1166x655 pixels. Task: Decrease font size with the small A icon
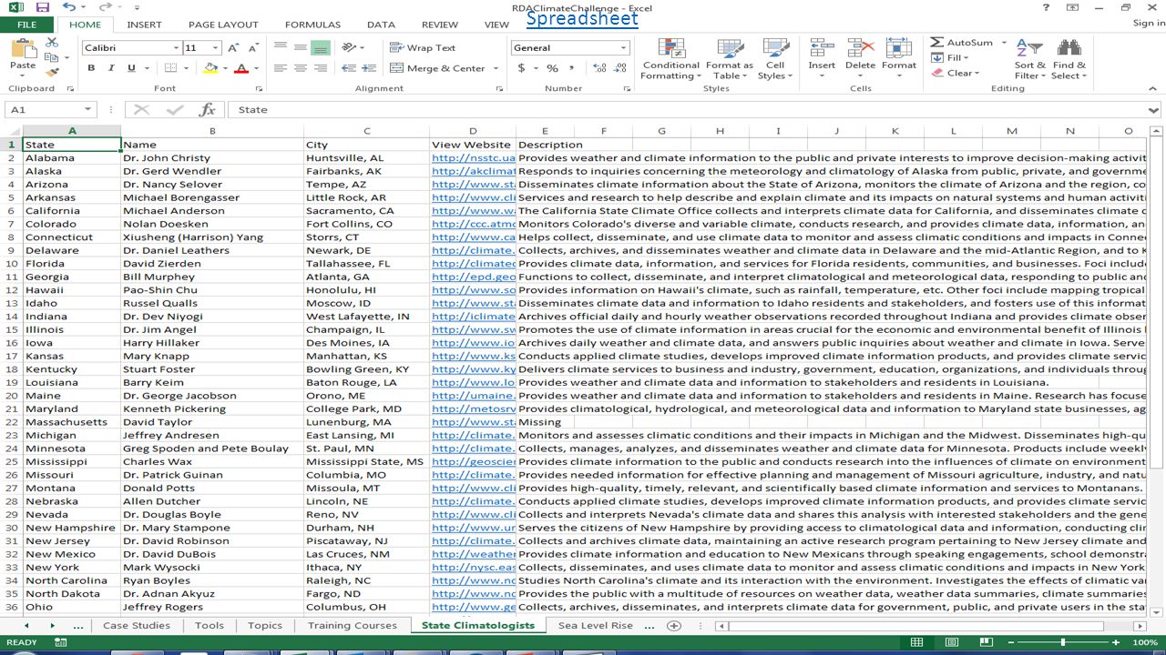pos(252,47)
